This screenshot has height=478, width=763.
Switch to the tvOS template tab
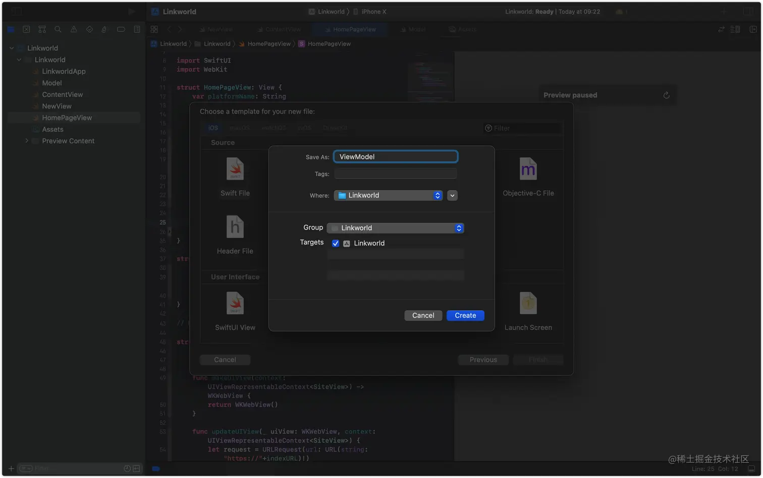304,128
